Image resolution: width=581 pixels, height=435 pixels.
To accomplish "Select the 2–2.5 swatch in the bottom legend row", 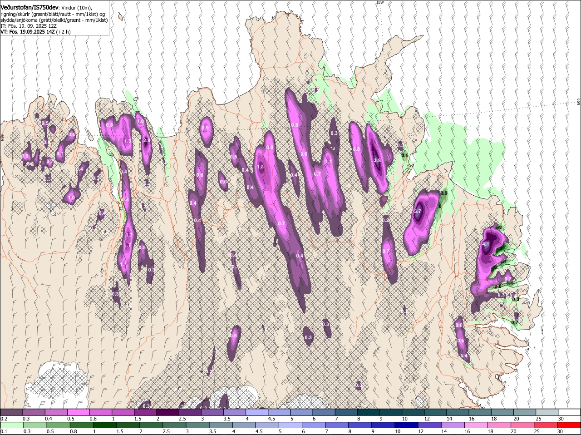I will tap(151, 425).
